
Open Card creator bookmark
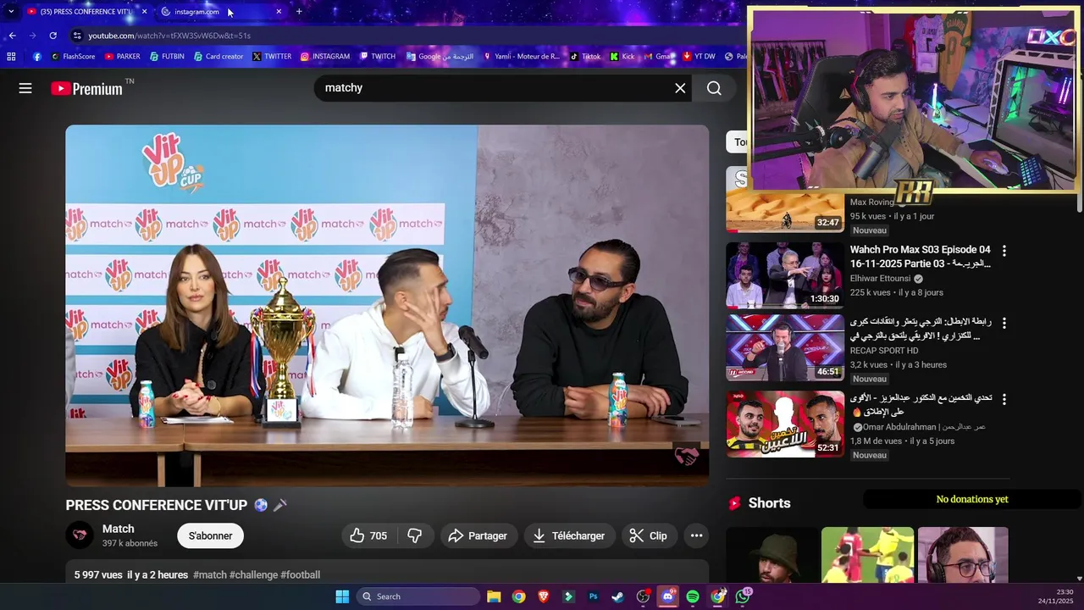tap(218, 57)
